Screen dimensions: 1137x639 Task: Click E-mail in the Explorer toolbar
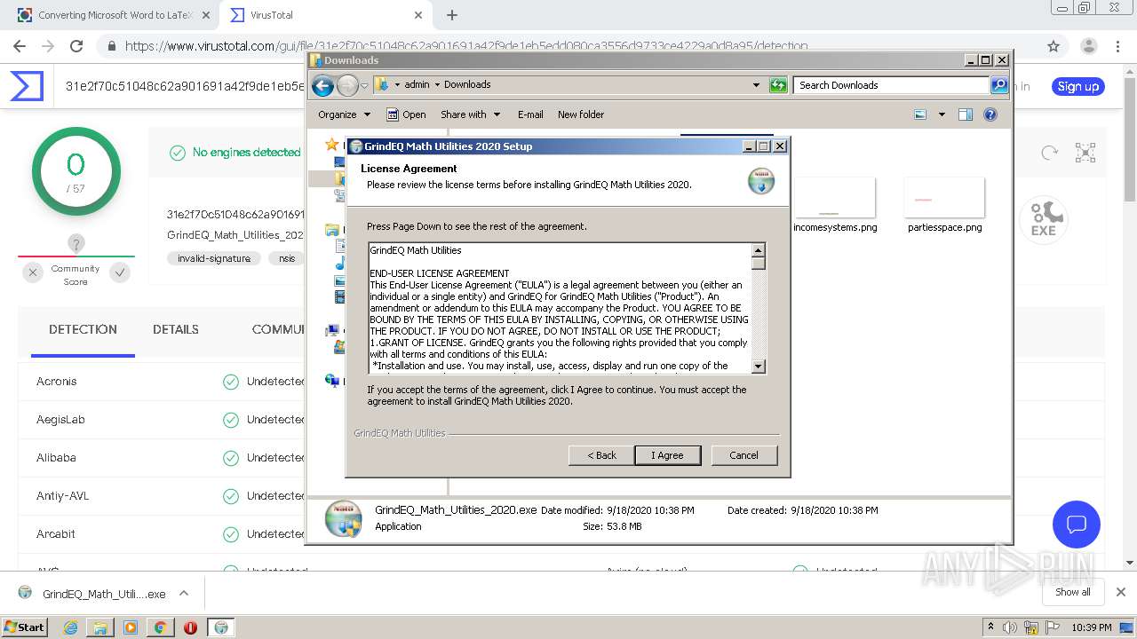[530, 114]
